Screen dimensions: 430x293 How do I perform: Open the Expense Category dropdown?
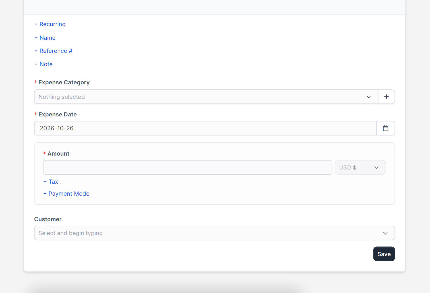[x=206, y=97]
